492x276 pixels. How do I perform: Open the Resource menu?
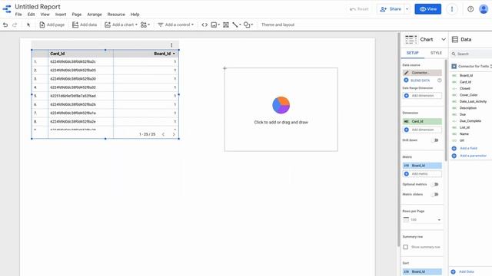coord(116,15)
